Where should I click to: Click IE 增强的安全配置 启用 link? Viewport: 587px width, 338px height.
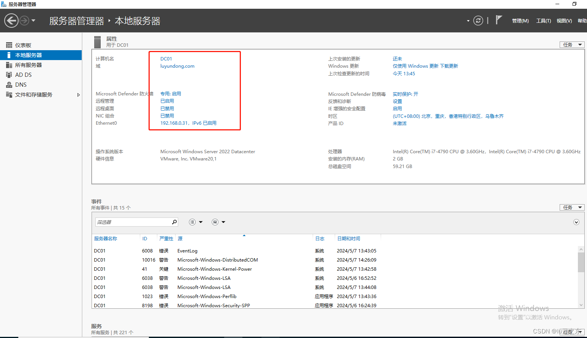(x=397, y=109)
